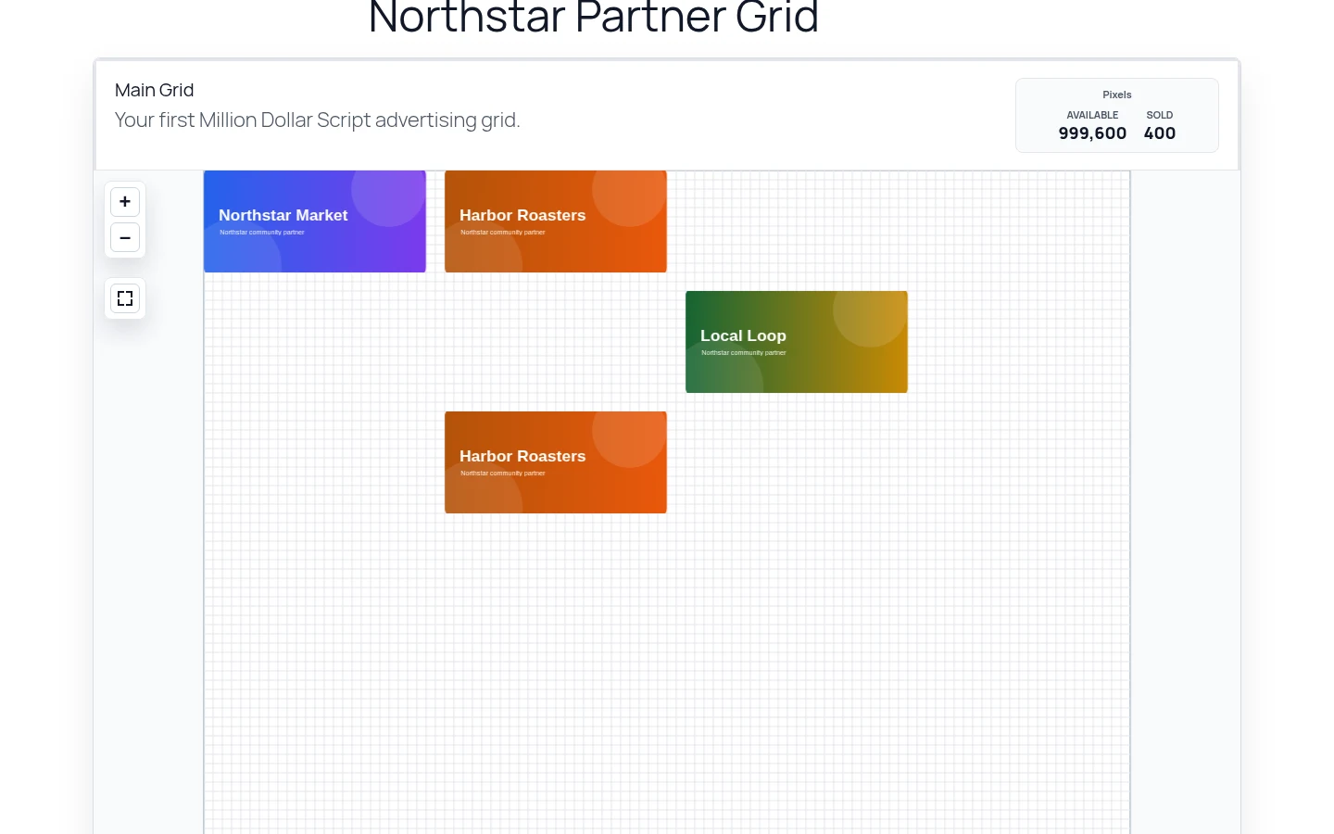Open the Northstar Market ad block
The width and height of the screenshot is (1334, 834).
pyautogui.click(x=315, y=221)
